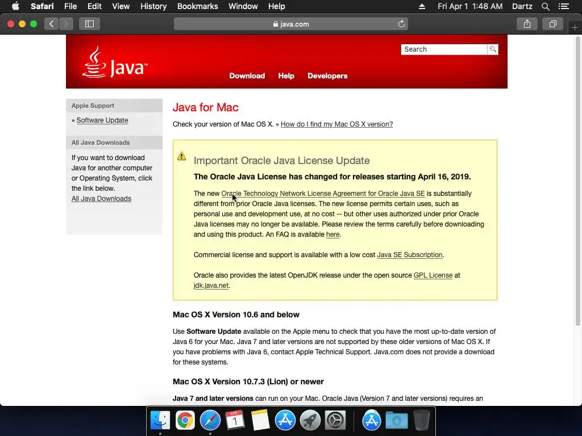This screenshot has width=582, height=436.
Task: Open the Safari application menu
Action: tap(42, 6)
